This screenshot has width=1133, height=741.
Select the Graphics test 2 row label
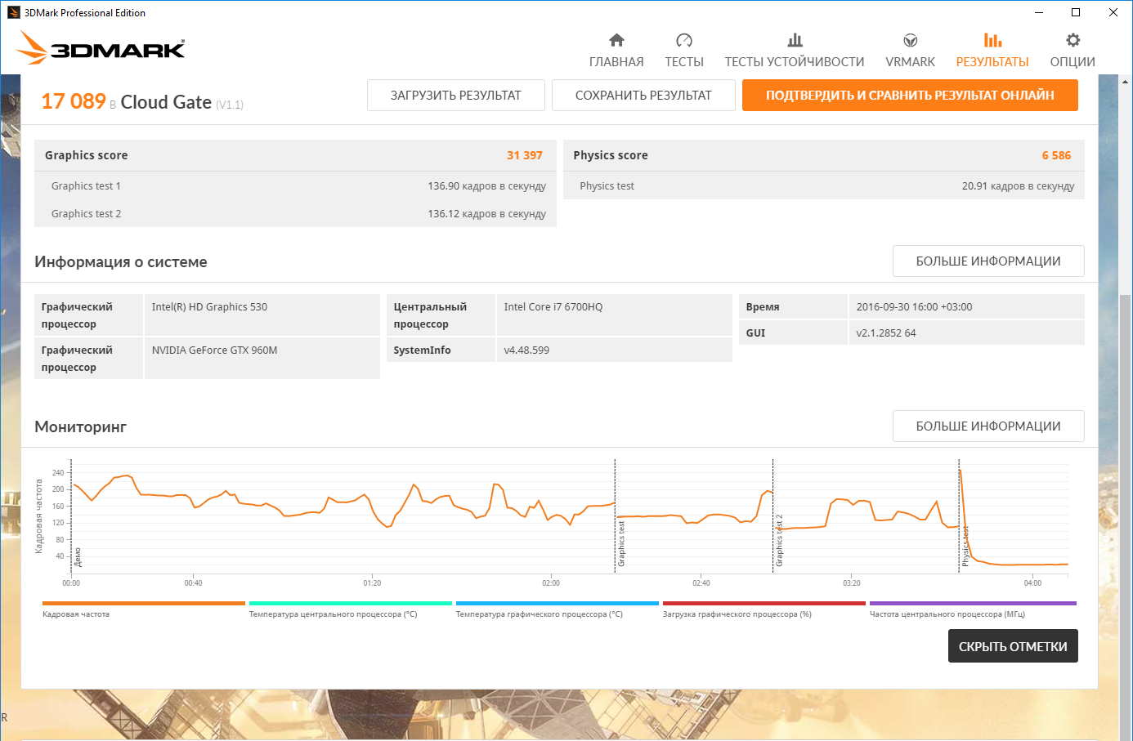coord(86,214)
